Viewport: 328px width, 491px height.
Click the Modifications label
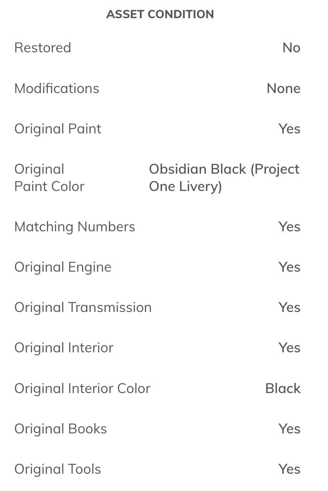57,88
